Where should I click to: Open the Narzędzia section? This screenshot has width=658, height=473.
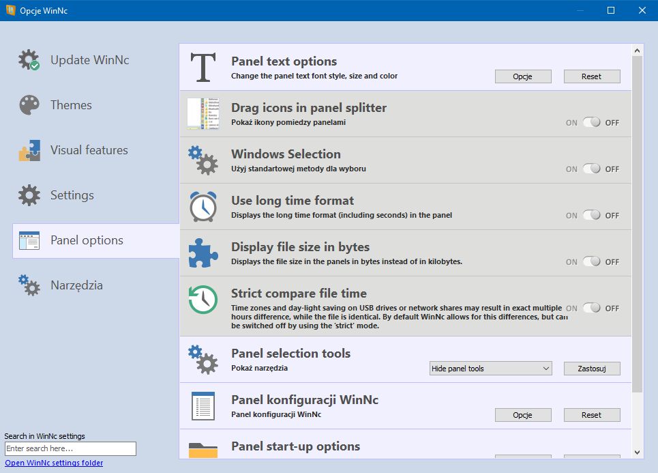(97, 285)
